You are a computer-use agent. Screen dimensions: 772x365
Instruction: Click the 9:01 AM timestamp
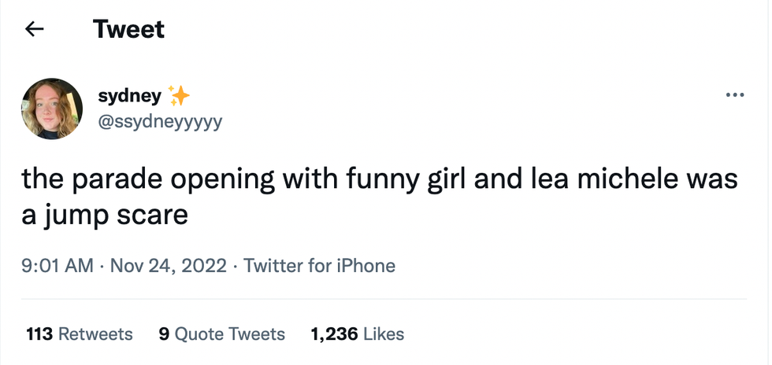[58, 266]
